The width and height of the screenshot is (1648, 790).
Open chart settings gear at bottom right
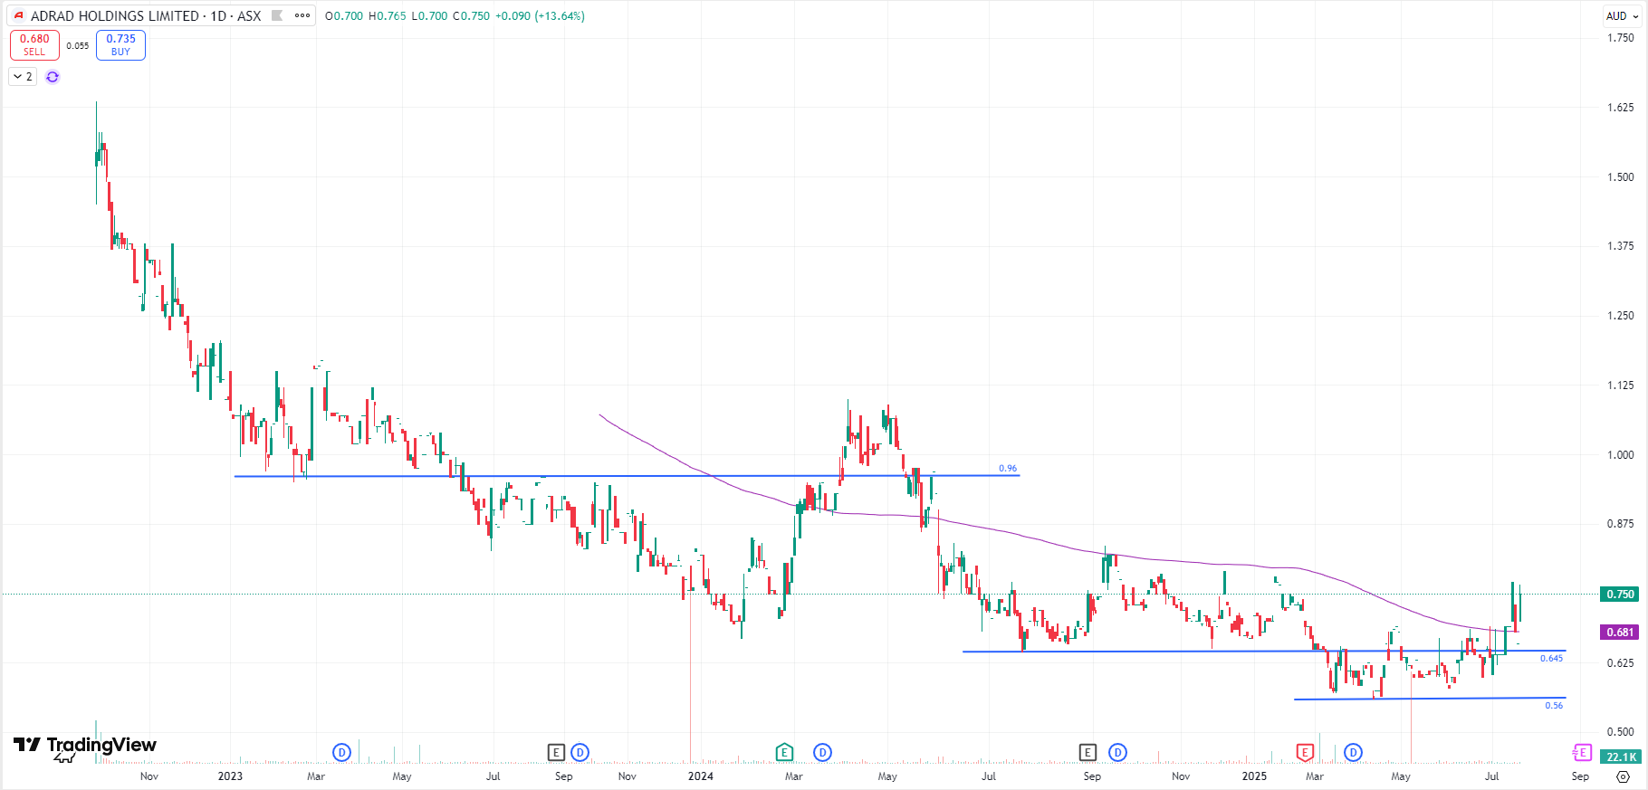(x=1622, y=776)
